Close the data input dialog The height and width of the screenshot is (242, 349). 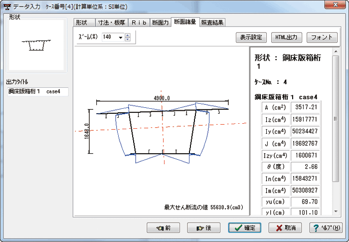(336, 4)
